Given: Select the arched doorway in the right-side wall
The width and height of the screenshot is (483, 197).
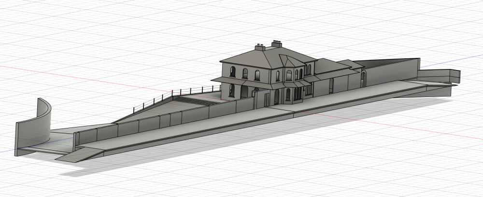Looking at the screenshot, I should [x=363, y=79].
